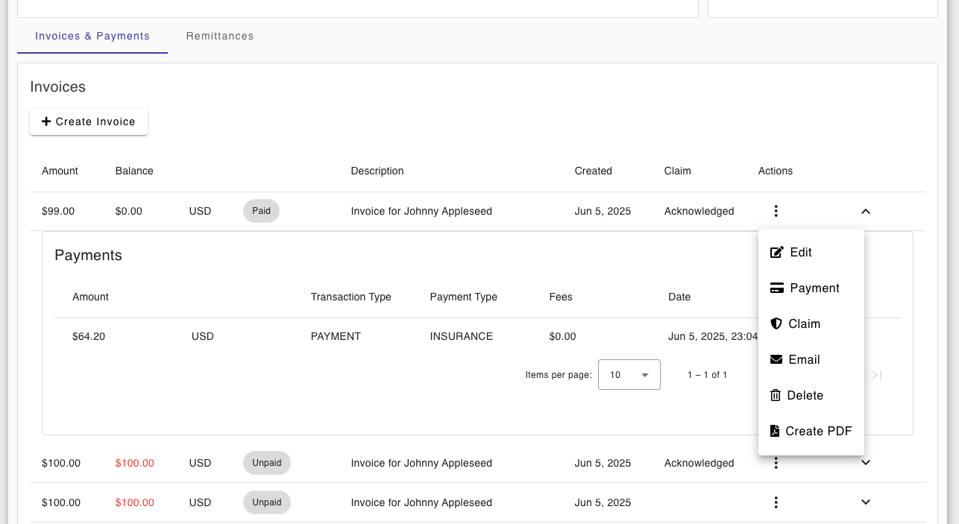The height and width of the screenshot is (524, 959).
Task: Click the plus icon on Create Invoice
Action: pos(46,121)
